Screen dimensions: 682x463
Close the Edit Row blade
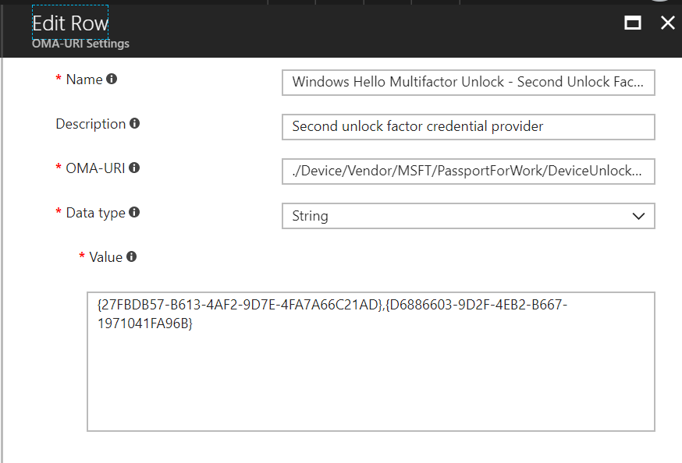point(667,23)
